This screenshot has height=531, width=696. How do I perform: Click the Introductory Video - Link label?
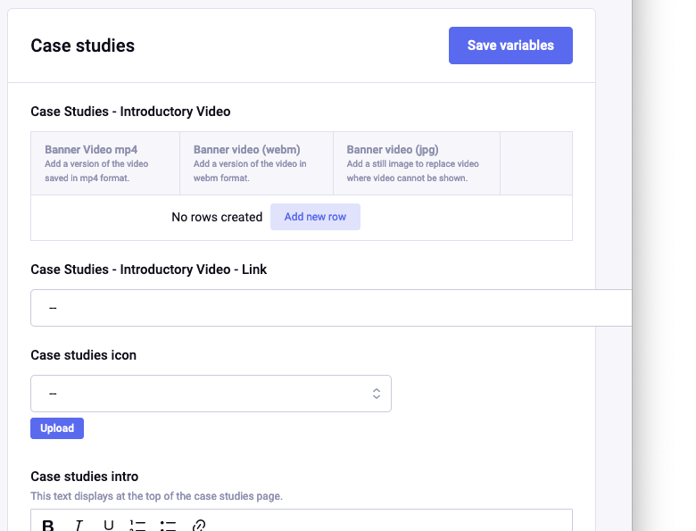point(149,270)
